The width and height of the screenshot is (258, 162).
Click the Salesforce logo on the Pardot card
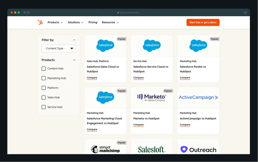(x=198, y=46)
